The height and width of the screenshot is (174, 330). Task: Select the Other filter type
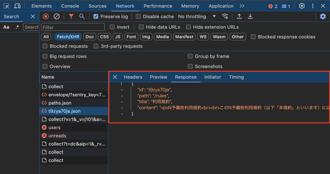point(238,37)
